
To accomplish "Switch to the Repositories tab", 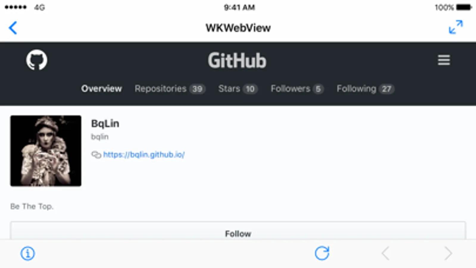I will (x=170, y=89).
